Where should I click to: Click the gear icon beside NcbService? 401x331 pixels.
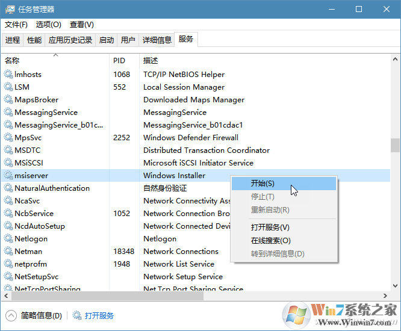(8, 214)
